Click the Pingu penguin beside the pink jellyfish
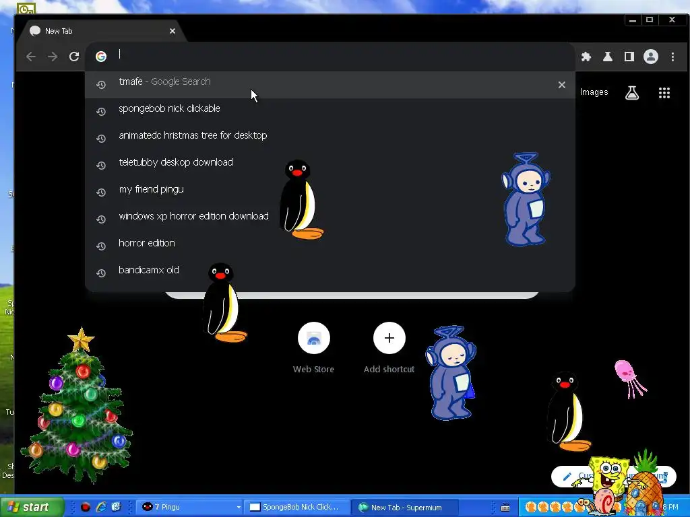This screenshot has height=517, width=690. (x=567, y=411)
